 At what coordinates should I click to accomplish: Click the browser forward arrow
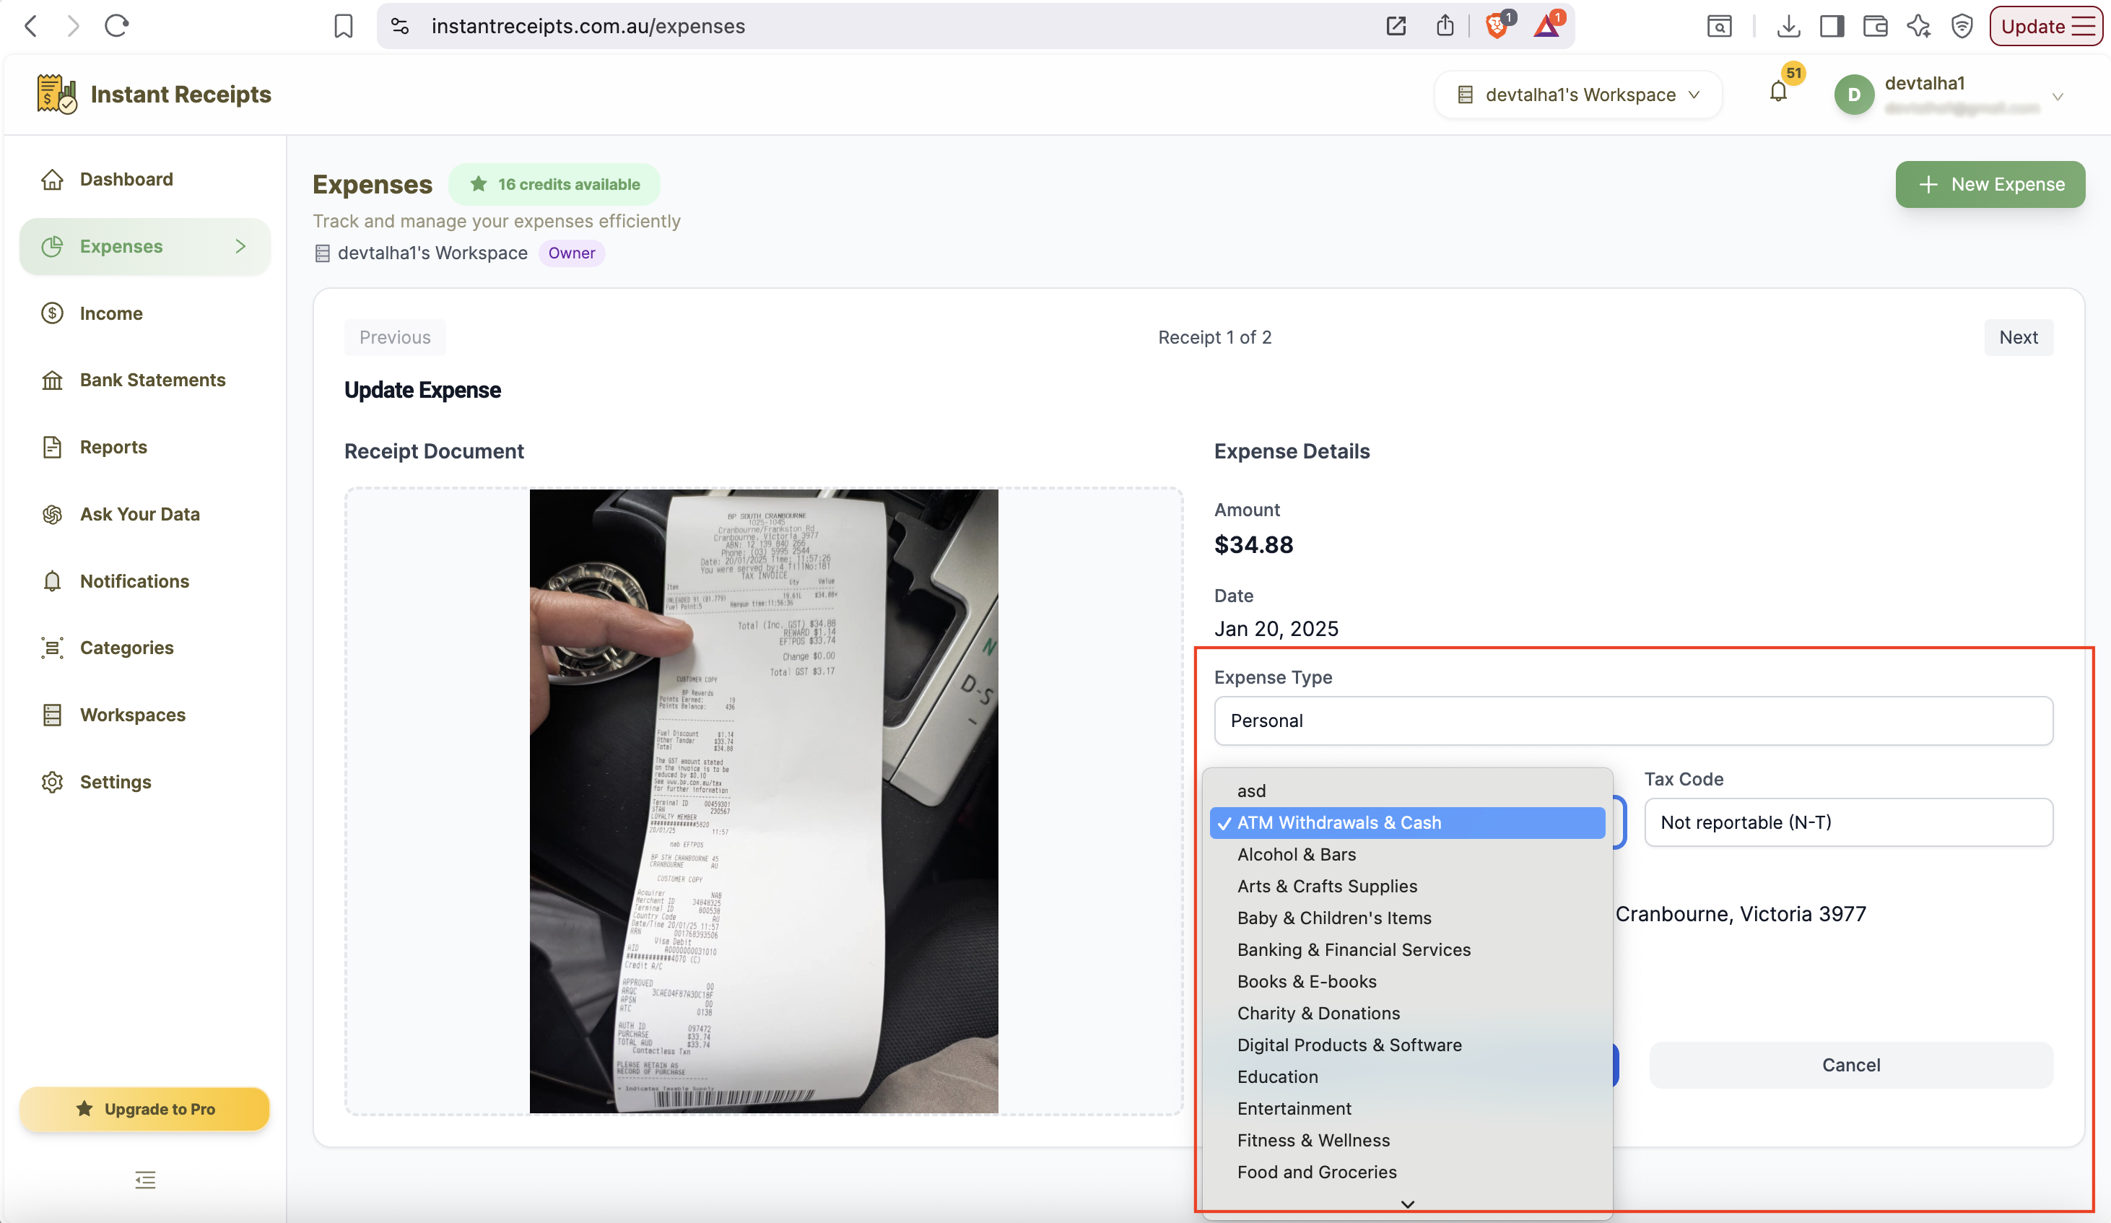[74, 26]
